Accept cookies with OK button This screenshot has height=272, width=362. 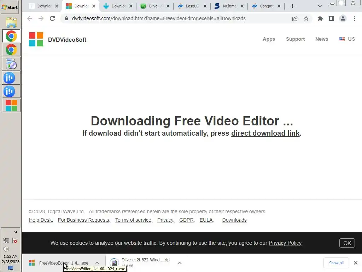pos(347,243)
